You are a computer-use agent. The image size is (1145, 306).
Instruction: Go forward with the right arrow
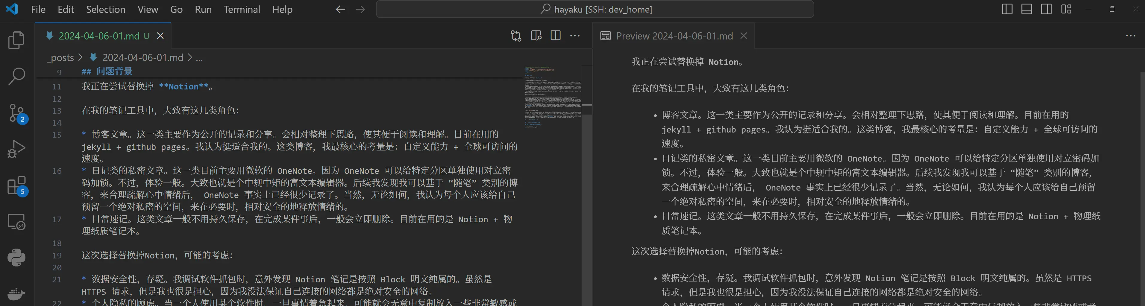pos(360,9)
